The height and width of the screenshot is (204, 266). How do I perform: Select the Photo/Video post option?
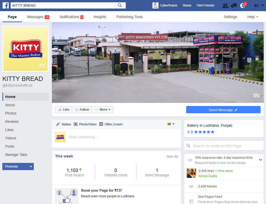click(85, 124)
